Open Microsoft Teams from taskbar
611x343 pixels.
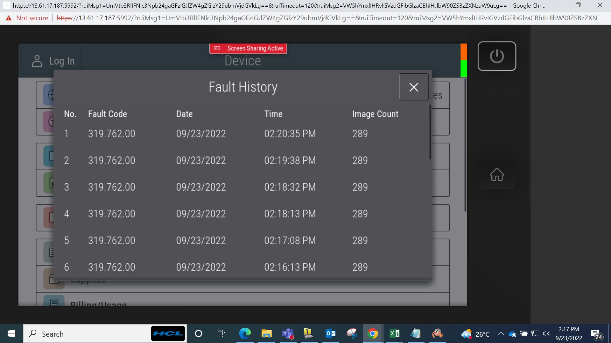pos(288,333)
